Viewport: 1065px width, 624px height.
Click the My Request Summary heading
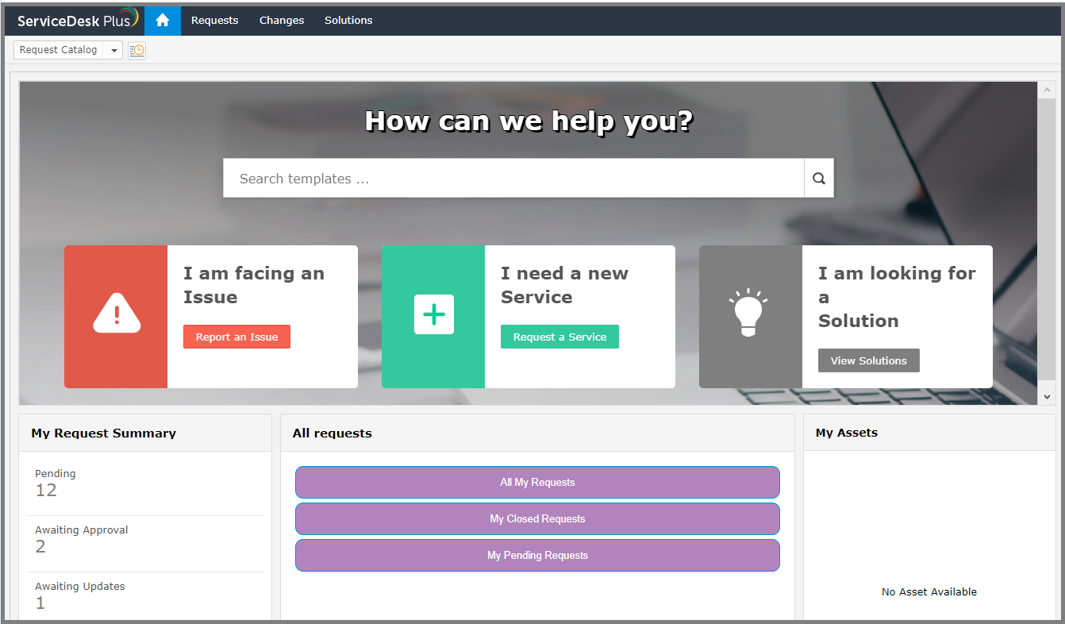(104, 433)
